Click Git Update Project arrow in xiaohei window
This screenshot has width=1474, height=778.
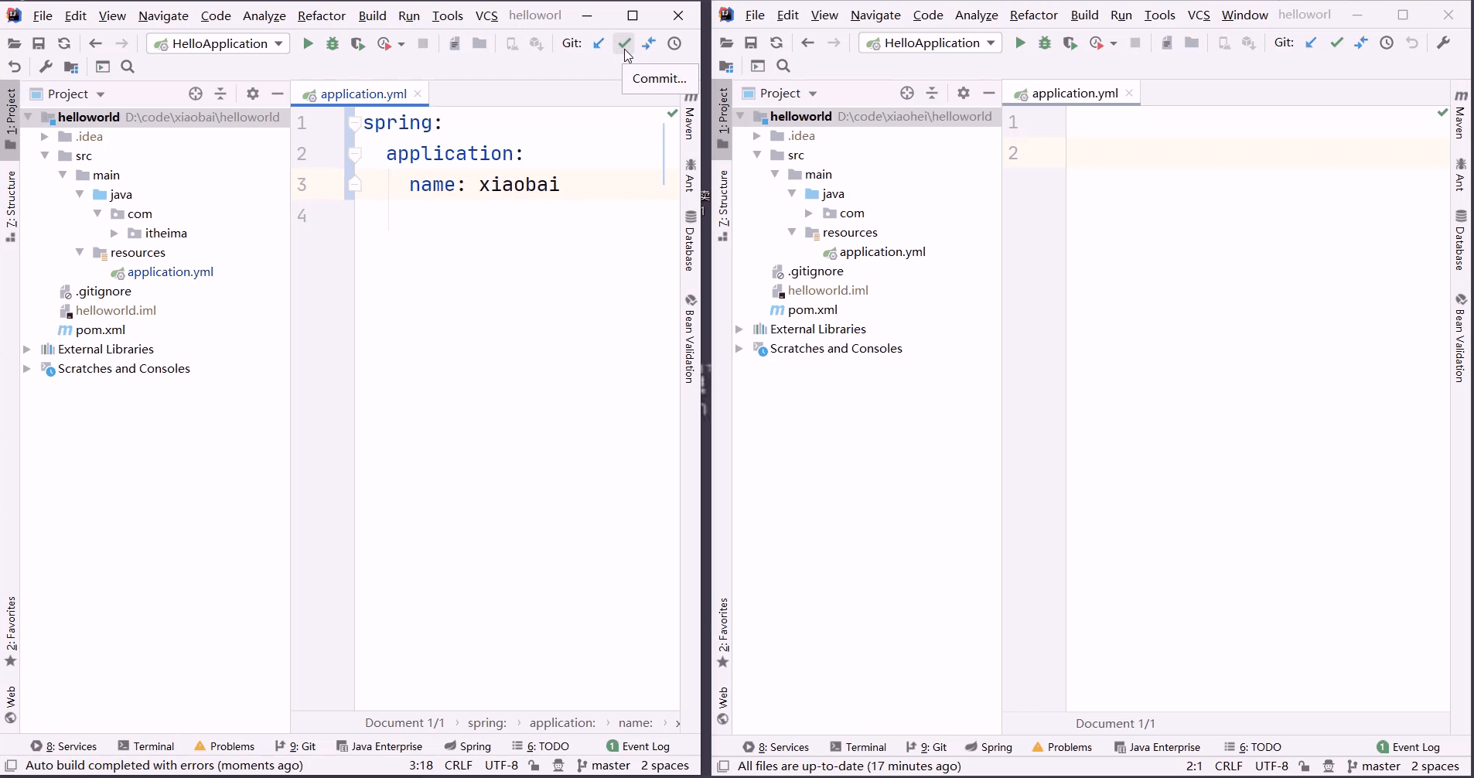[1311, 43]
